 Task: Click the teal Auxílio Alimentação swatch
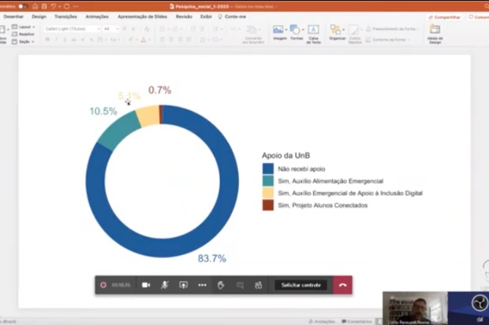click(268, 181)
